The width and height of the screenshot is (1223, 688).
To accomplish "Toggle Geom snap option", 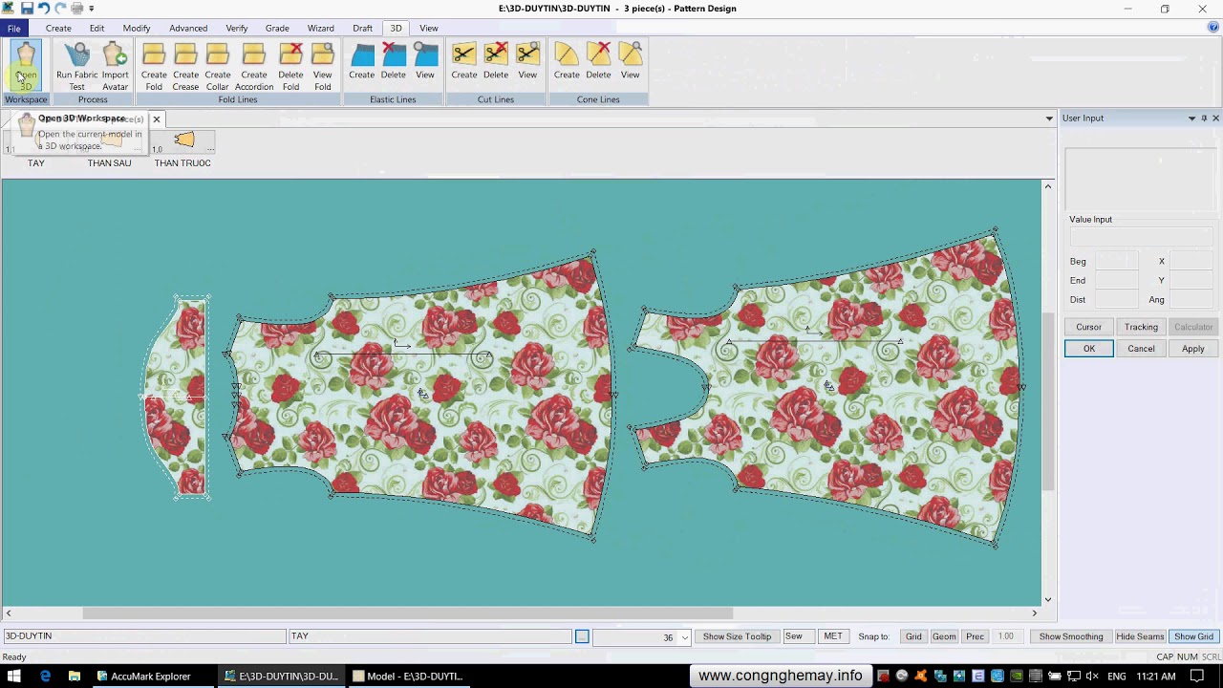I will [944, 636].
